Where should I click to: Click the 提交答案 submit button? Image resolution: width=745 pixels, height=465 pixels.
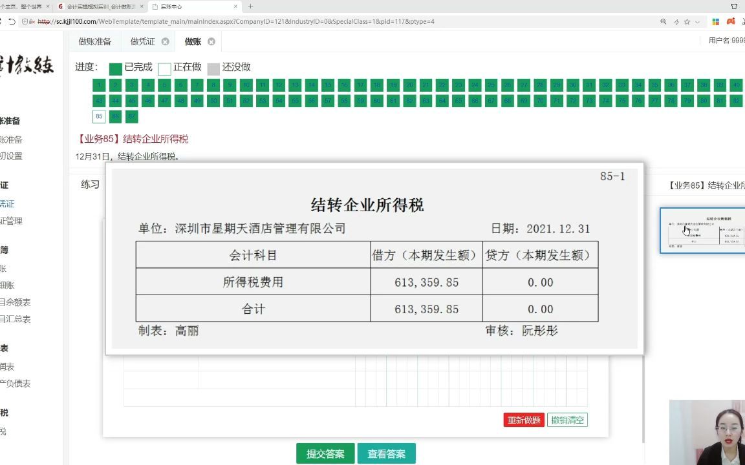[325, 453]
